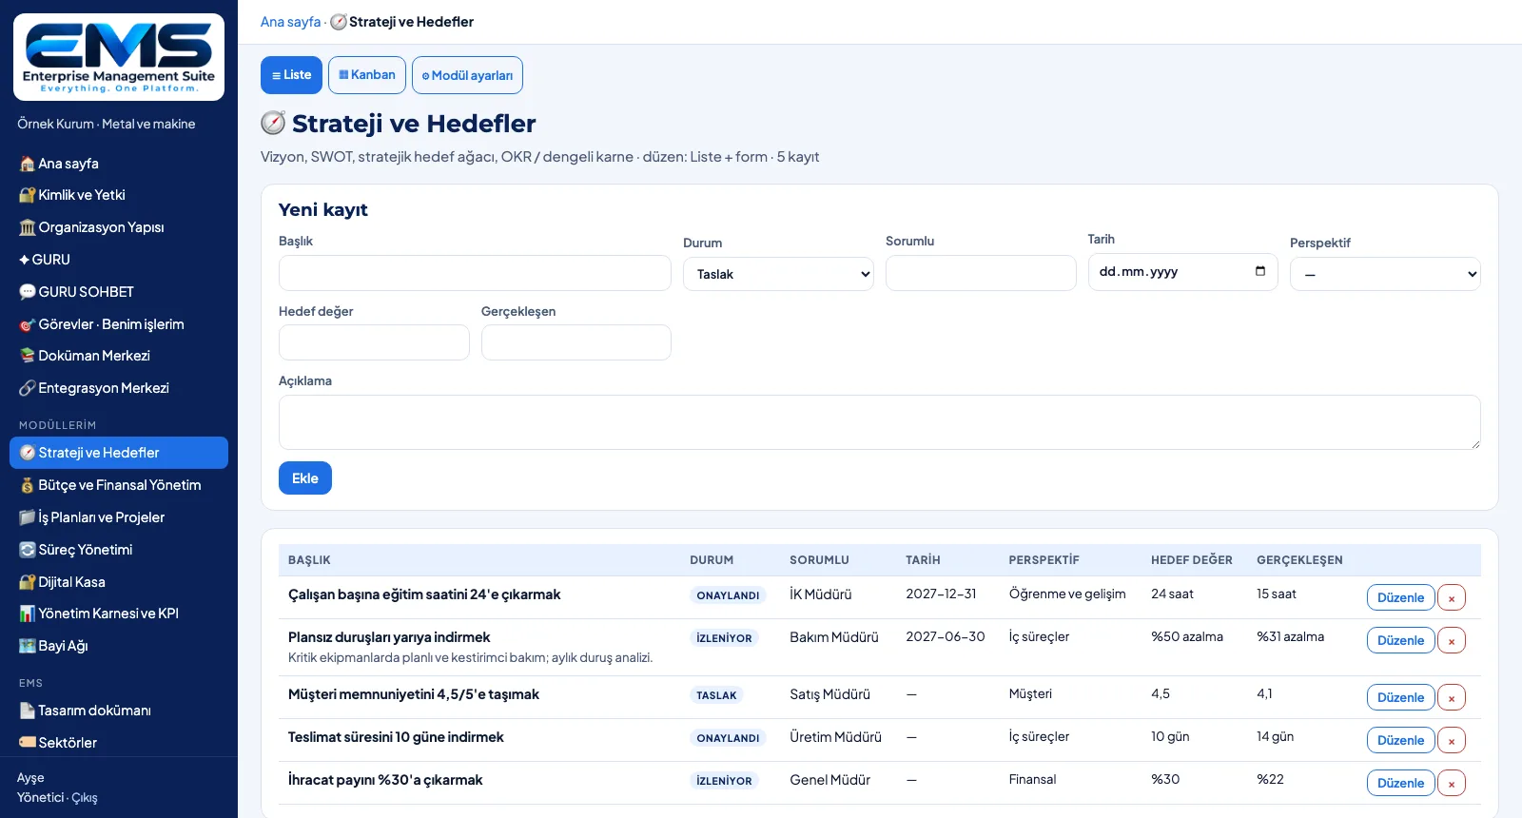Edit the 'İhracat payını %30'a çıkarmak' record
The width and height of the screenshot is (1522, 818).
click(x=1400, y=783)
